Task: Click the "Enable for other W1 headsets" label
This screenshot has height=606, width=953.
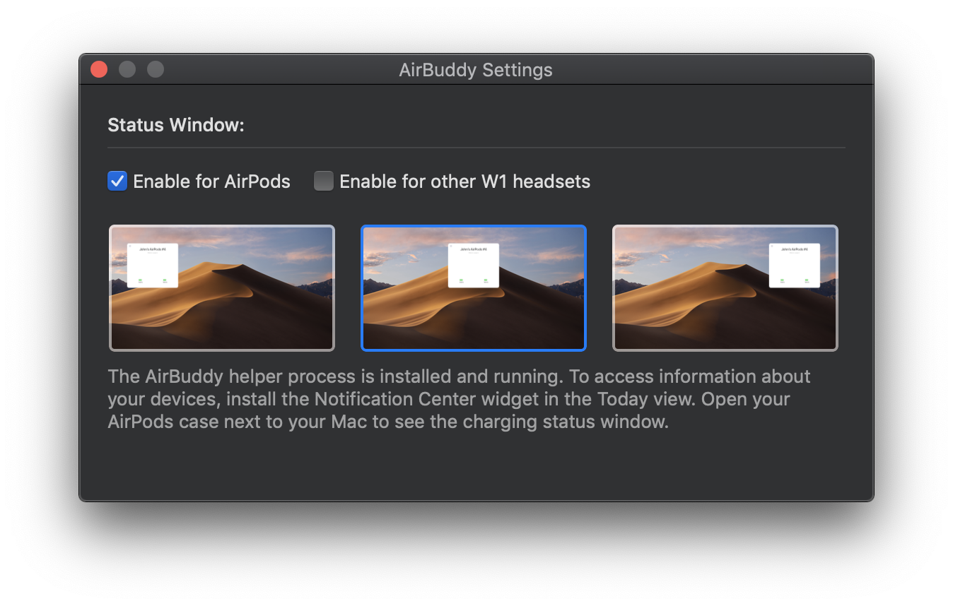Action: [x=464, y=182]
